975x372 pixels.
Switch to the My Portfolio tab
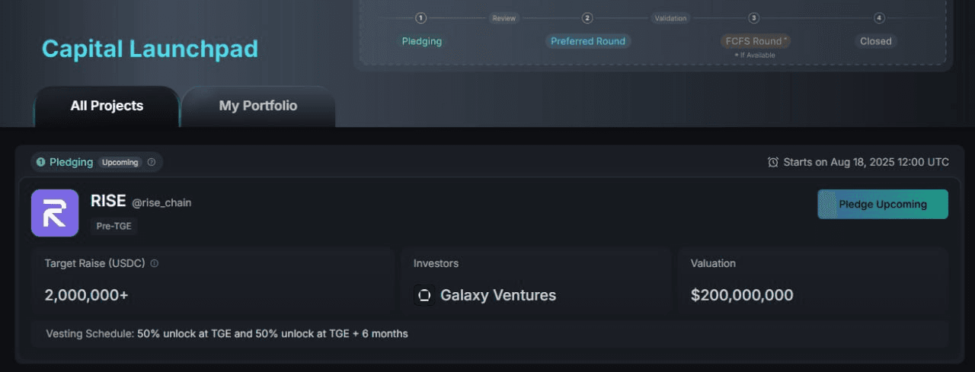pos(258,106)
